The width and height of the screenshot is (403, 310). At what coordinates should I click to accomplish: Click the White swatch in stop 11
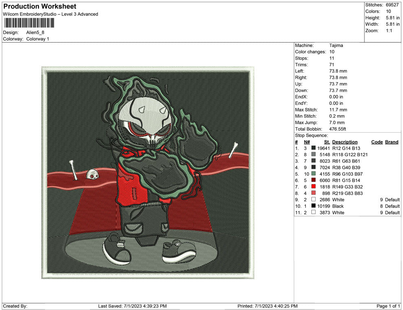click(313, 212)
